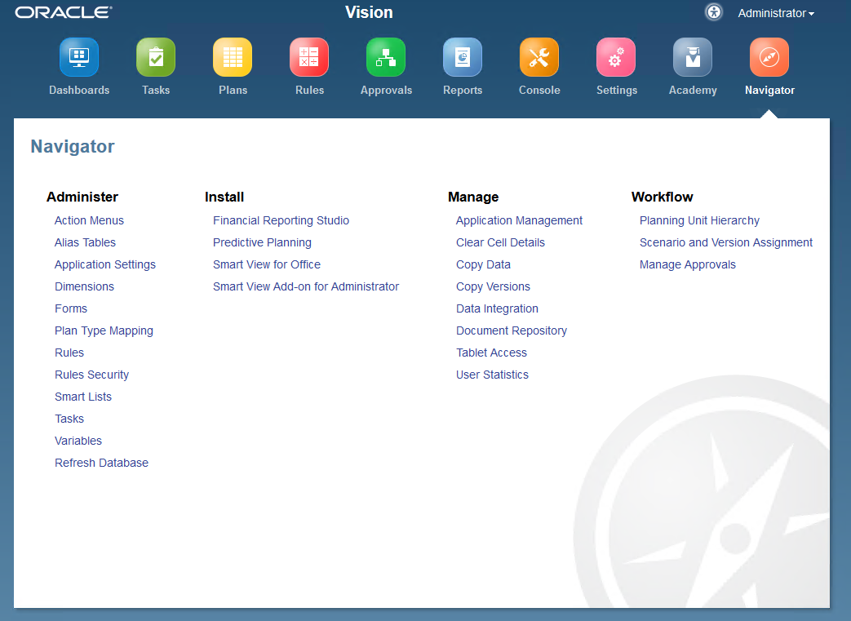
Task: Open Application Management link
Action: 519,221
